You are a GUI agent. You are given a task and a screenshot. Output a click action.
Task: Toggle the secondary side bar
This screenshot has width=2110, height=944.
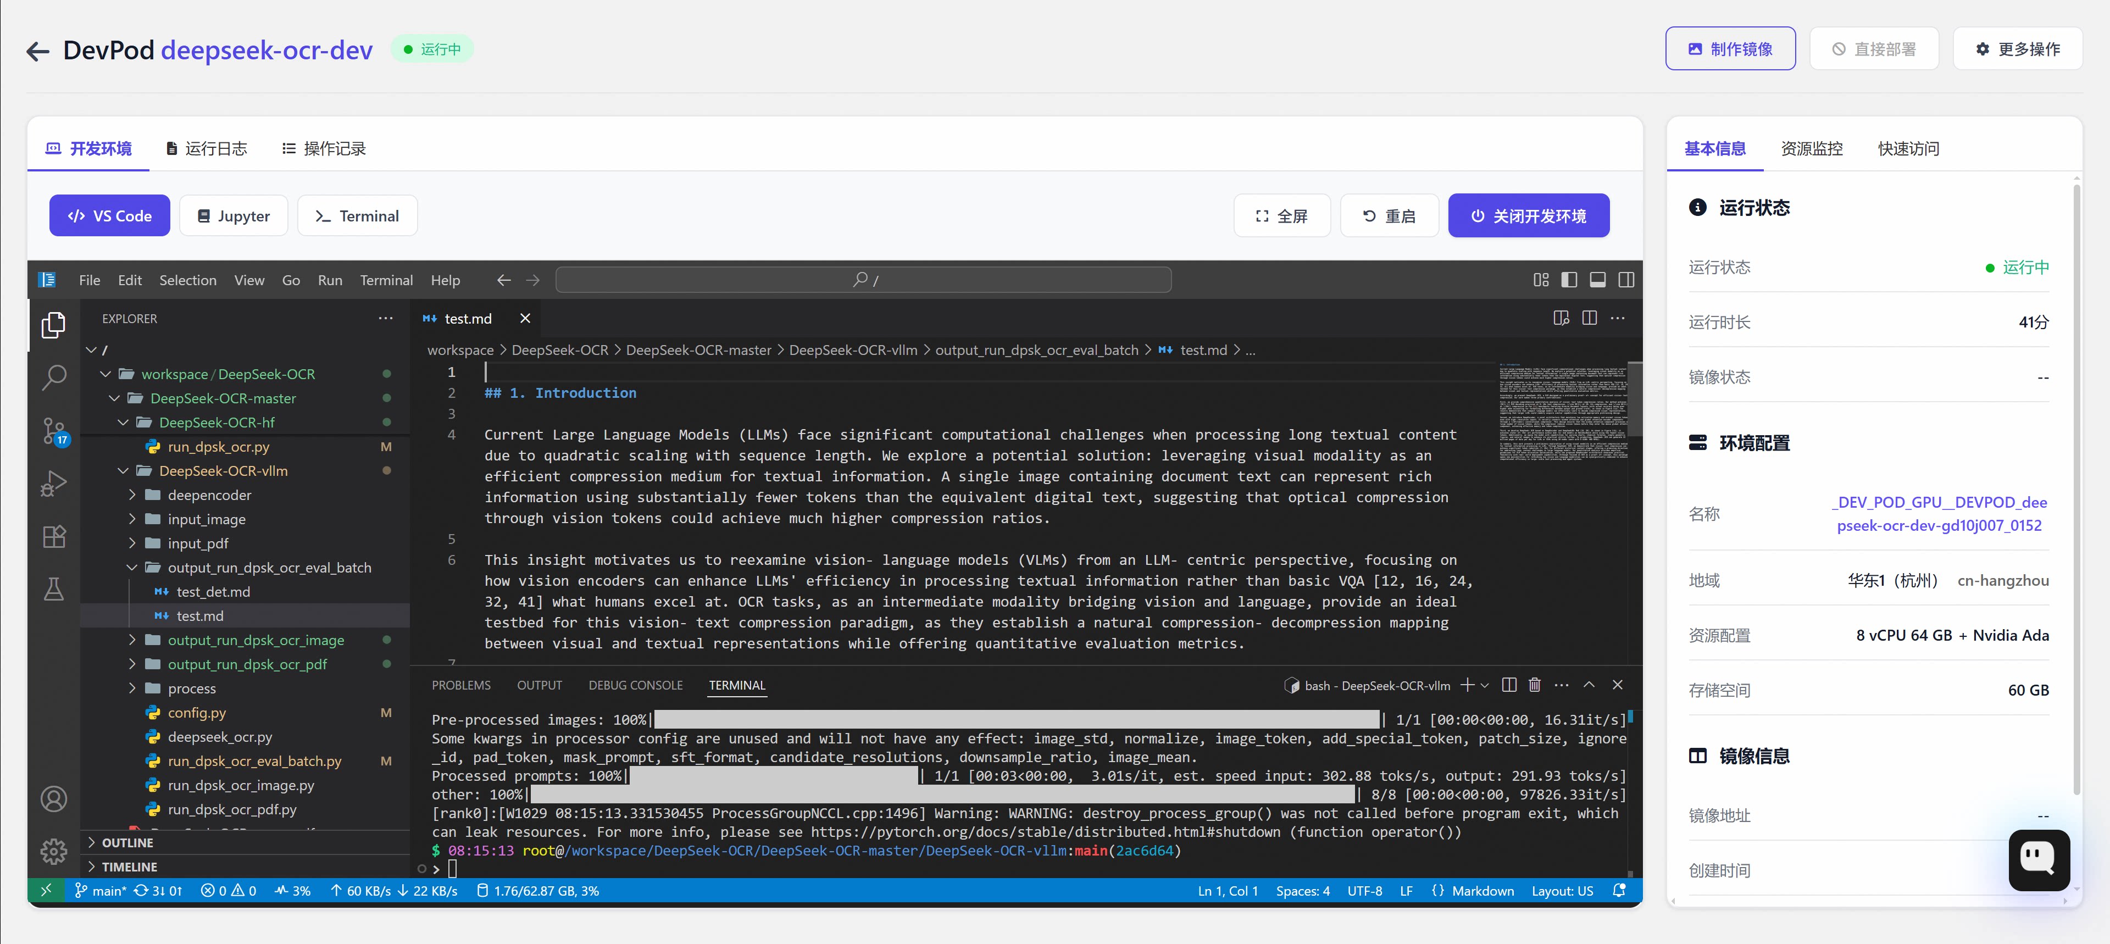pyautogui.click(x=1626, y=280)
